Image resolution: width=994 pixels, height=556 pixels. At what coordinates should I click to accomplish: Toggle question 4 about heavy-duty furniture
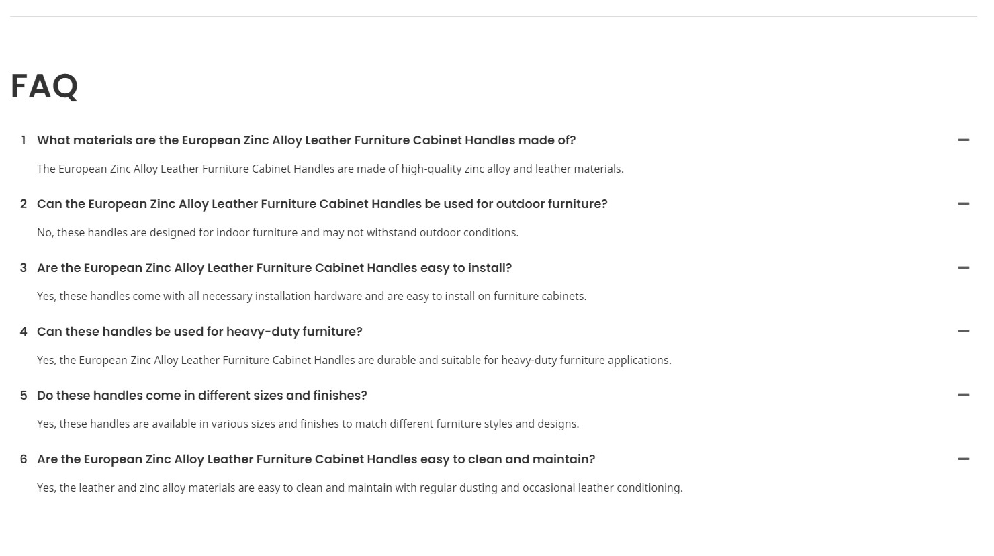pos(199,332)
